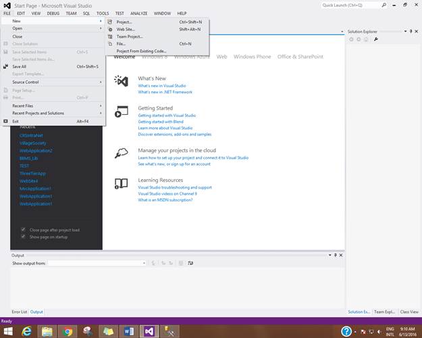Screen dimensions: 422x338
Task: Click the Visual Studio taskbar icon
Action: point(150,331)
